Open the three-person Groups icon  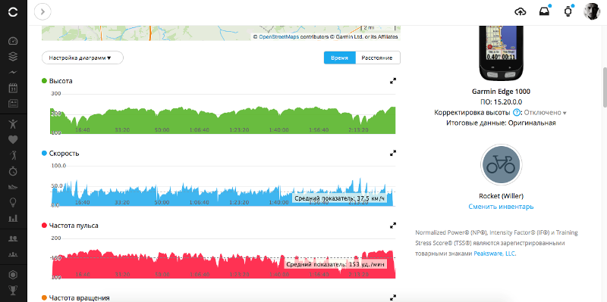13,254
